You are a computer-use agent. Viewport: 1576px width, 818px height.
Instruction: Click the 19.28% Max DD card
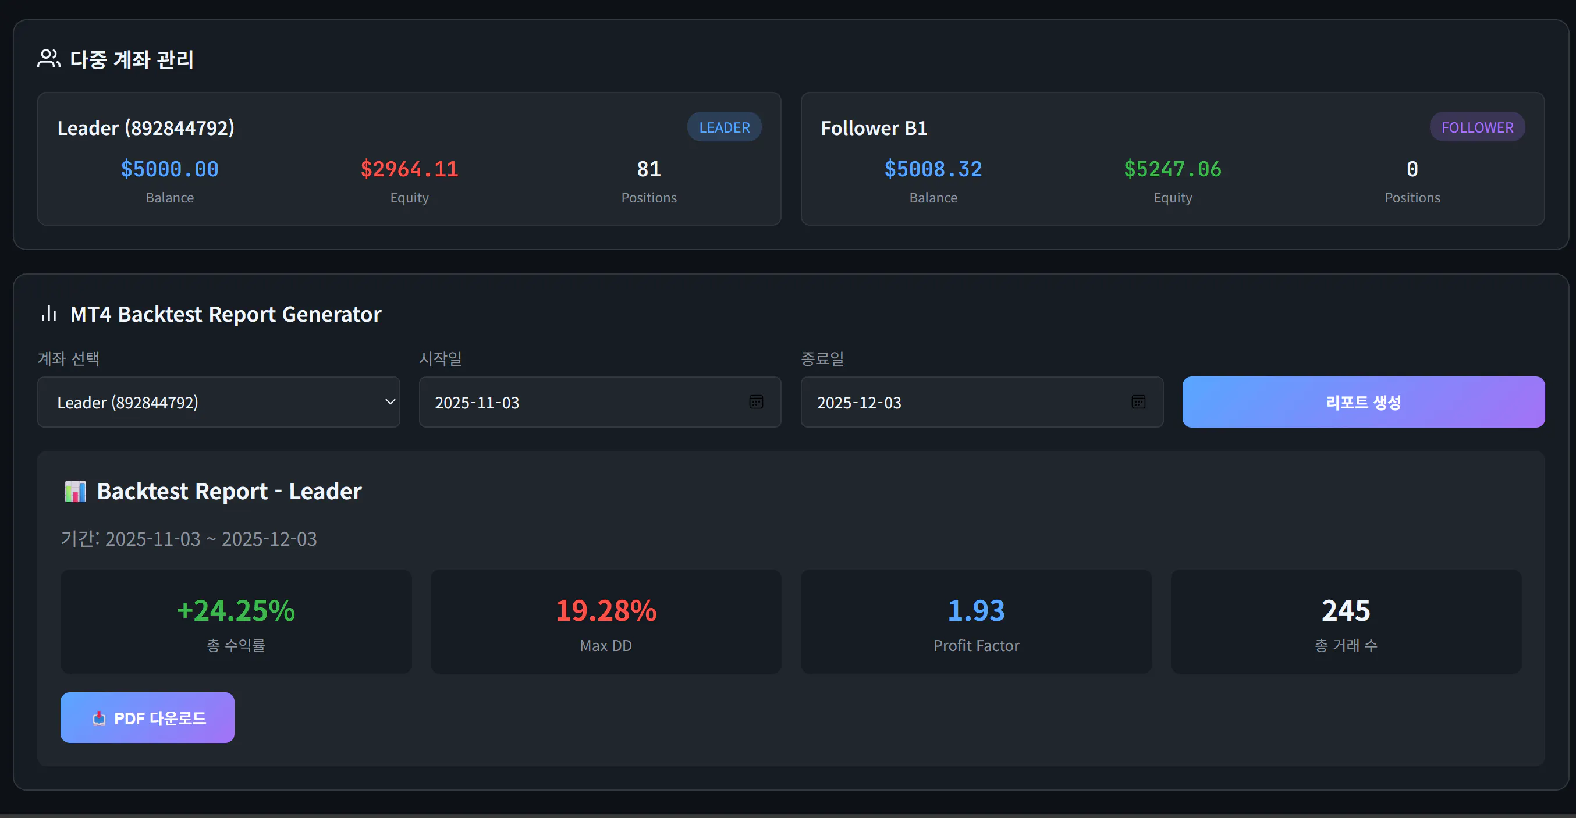point(606,621)
